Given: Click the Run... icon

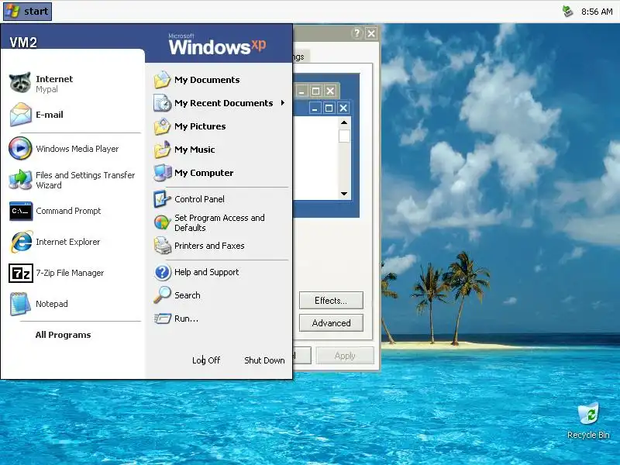Looking at the screenshot, I should click(x=162, y=319).
